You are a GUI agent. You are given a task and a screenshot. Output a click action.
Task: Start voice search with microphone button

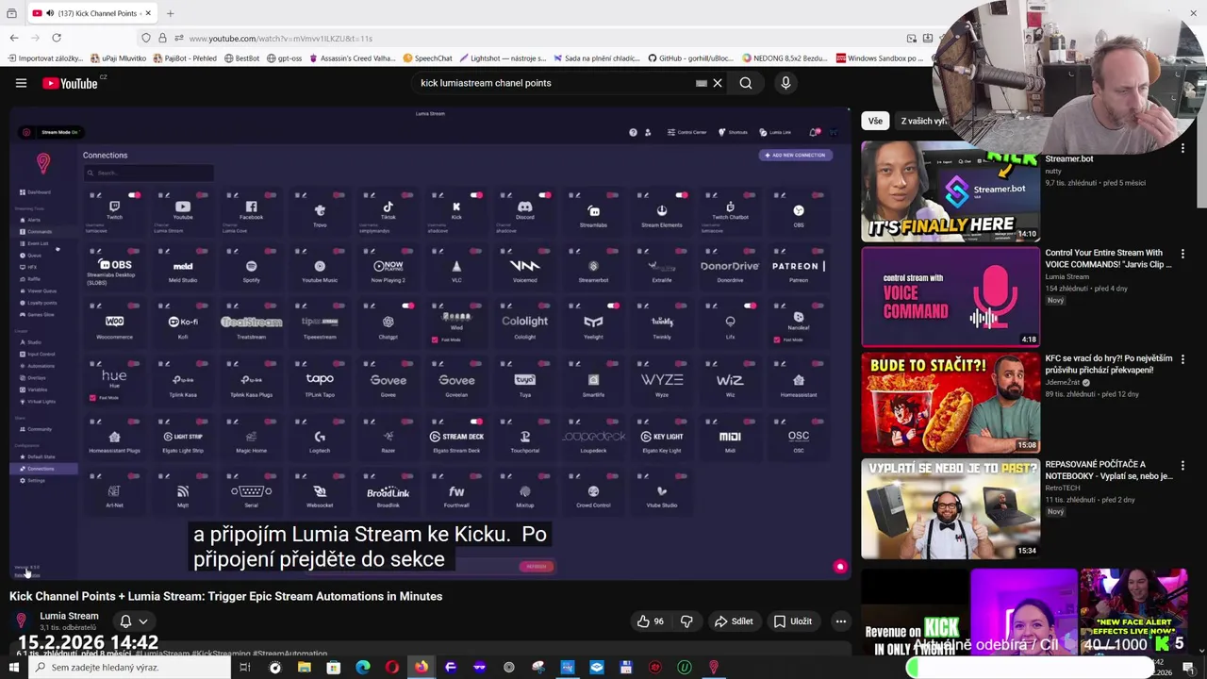[785, 83]
